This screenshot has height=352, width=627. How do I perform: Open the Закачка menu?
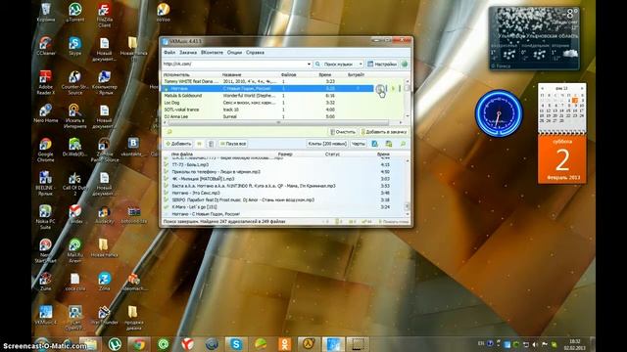188,52
